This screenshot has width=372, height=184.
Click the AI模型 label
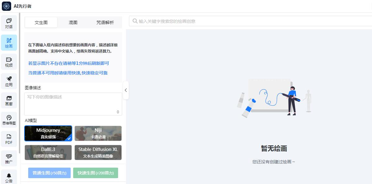tap(31, 120)
